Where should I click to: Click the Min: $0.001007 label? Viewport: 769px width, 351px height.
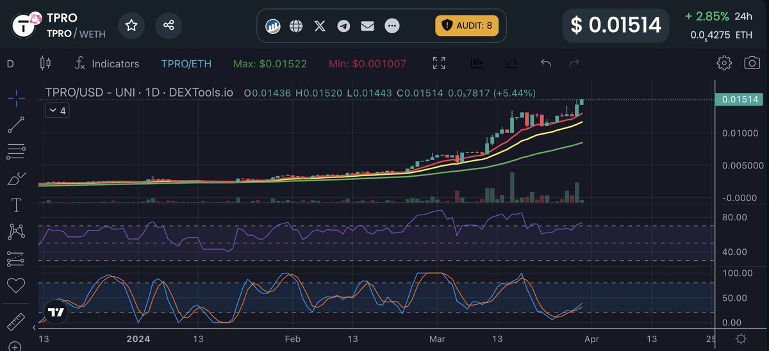click(367, 63)
